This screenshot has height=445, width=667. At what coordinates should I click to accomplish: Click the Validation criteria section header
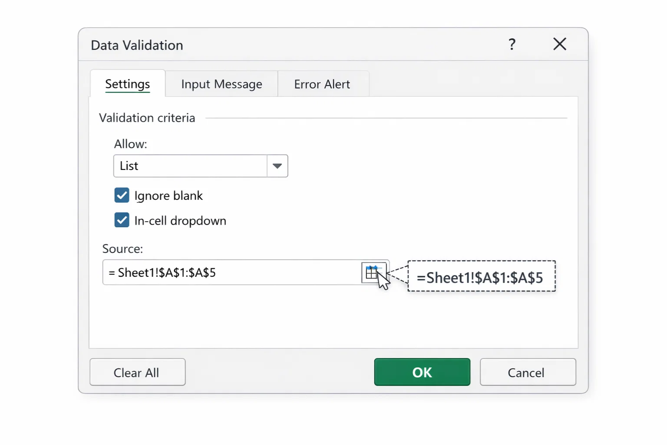tap(146, 117)
